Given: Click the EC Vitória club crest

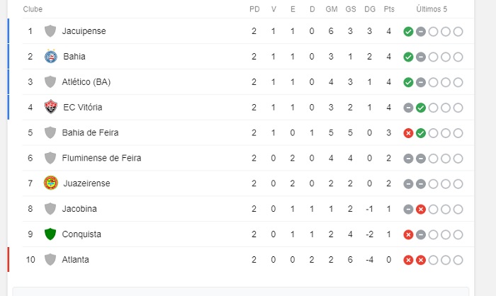Looking at the screenshot, I should [x=50, y=107].
